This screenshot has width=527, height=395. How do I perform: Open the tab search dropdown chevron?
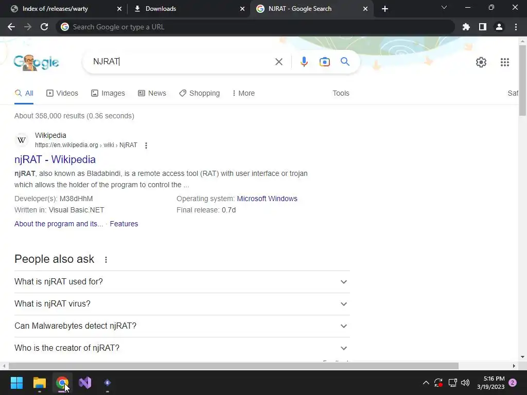click(444, 7)
